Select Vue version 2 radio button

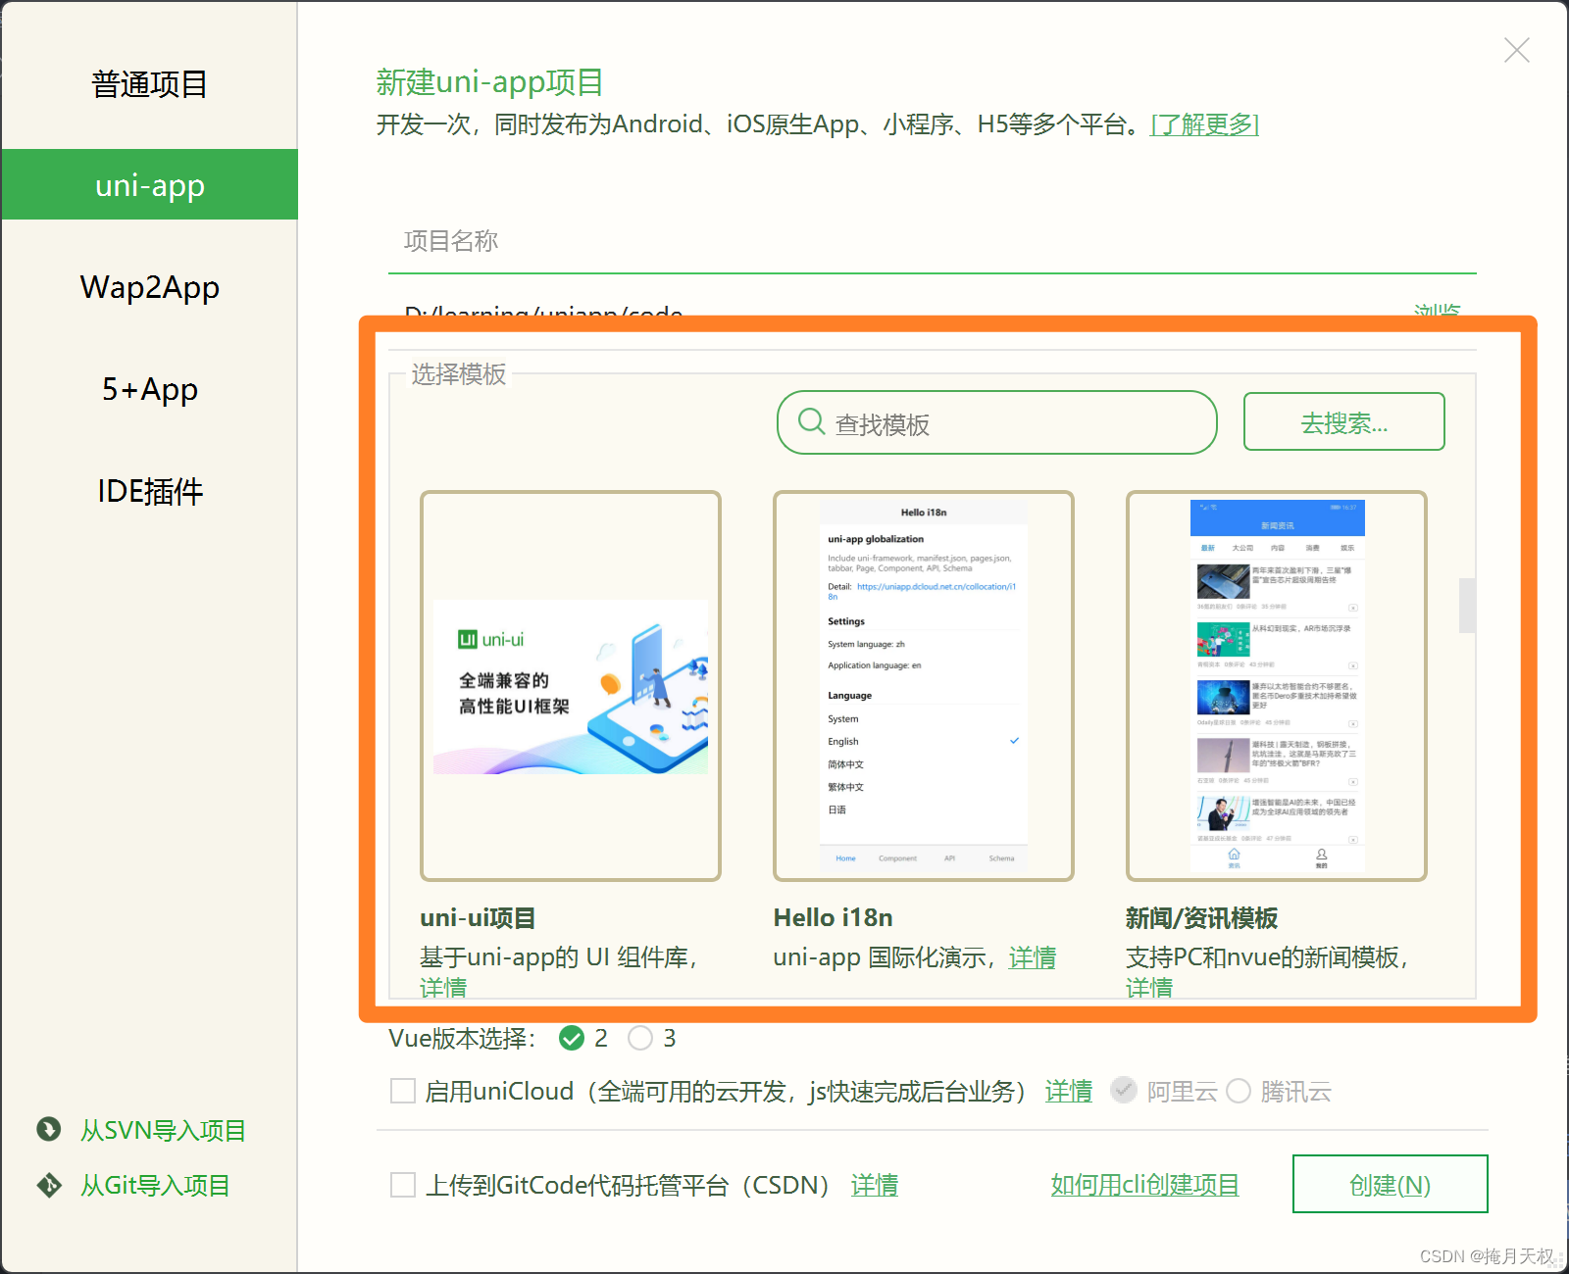[572, 1038]
